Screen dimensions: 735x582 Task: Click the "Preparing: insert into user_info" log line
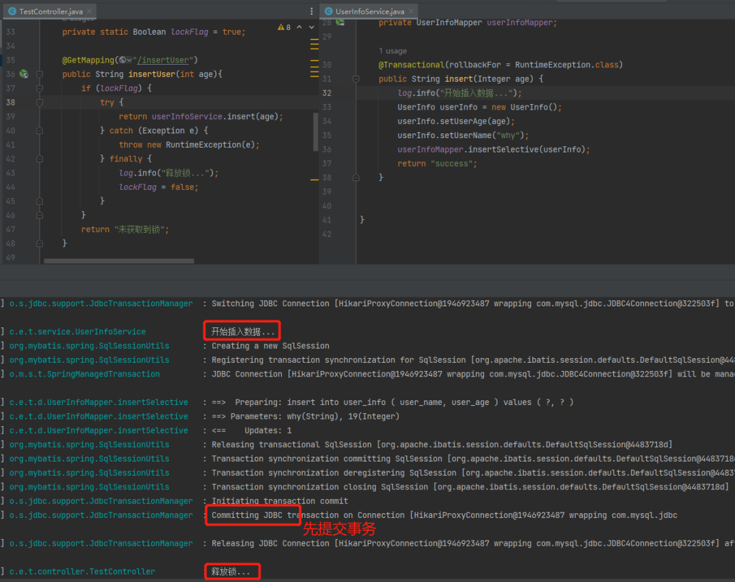click(x=393, y=402)
